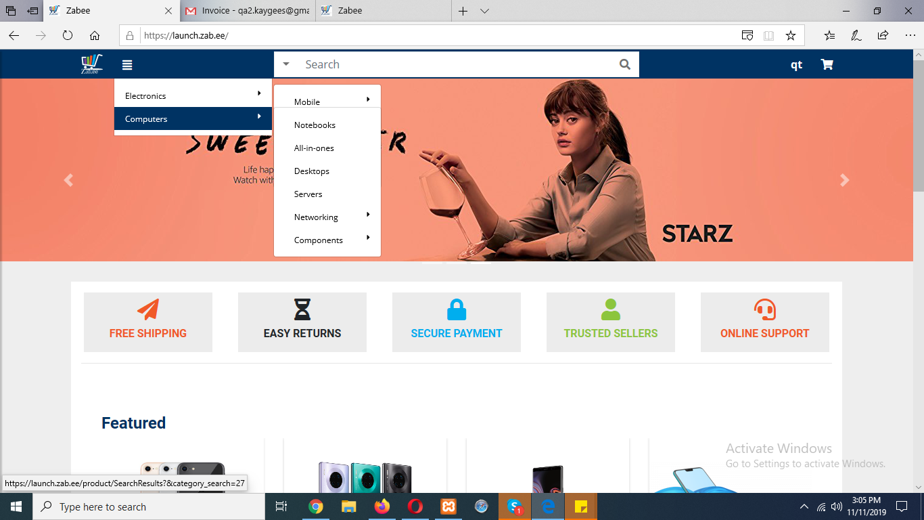Click the Online Support headset tile
The image size is (924, 520).
pos(765,322)
